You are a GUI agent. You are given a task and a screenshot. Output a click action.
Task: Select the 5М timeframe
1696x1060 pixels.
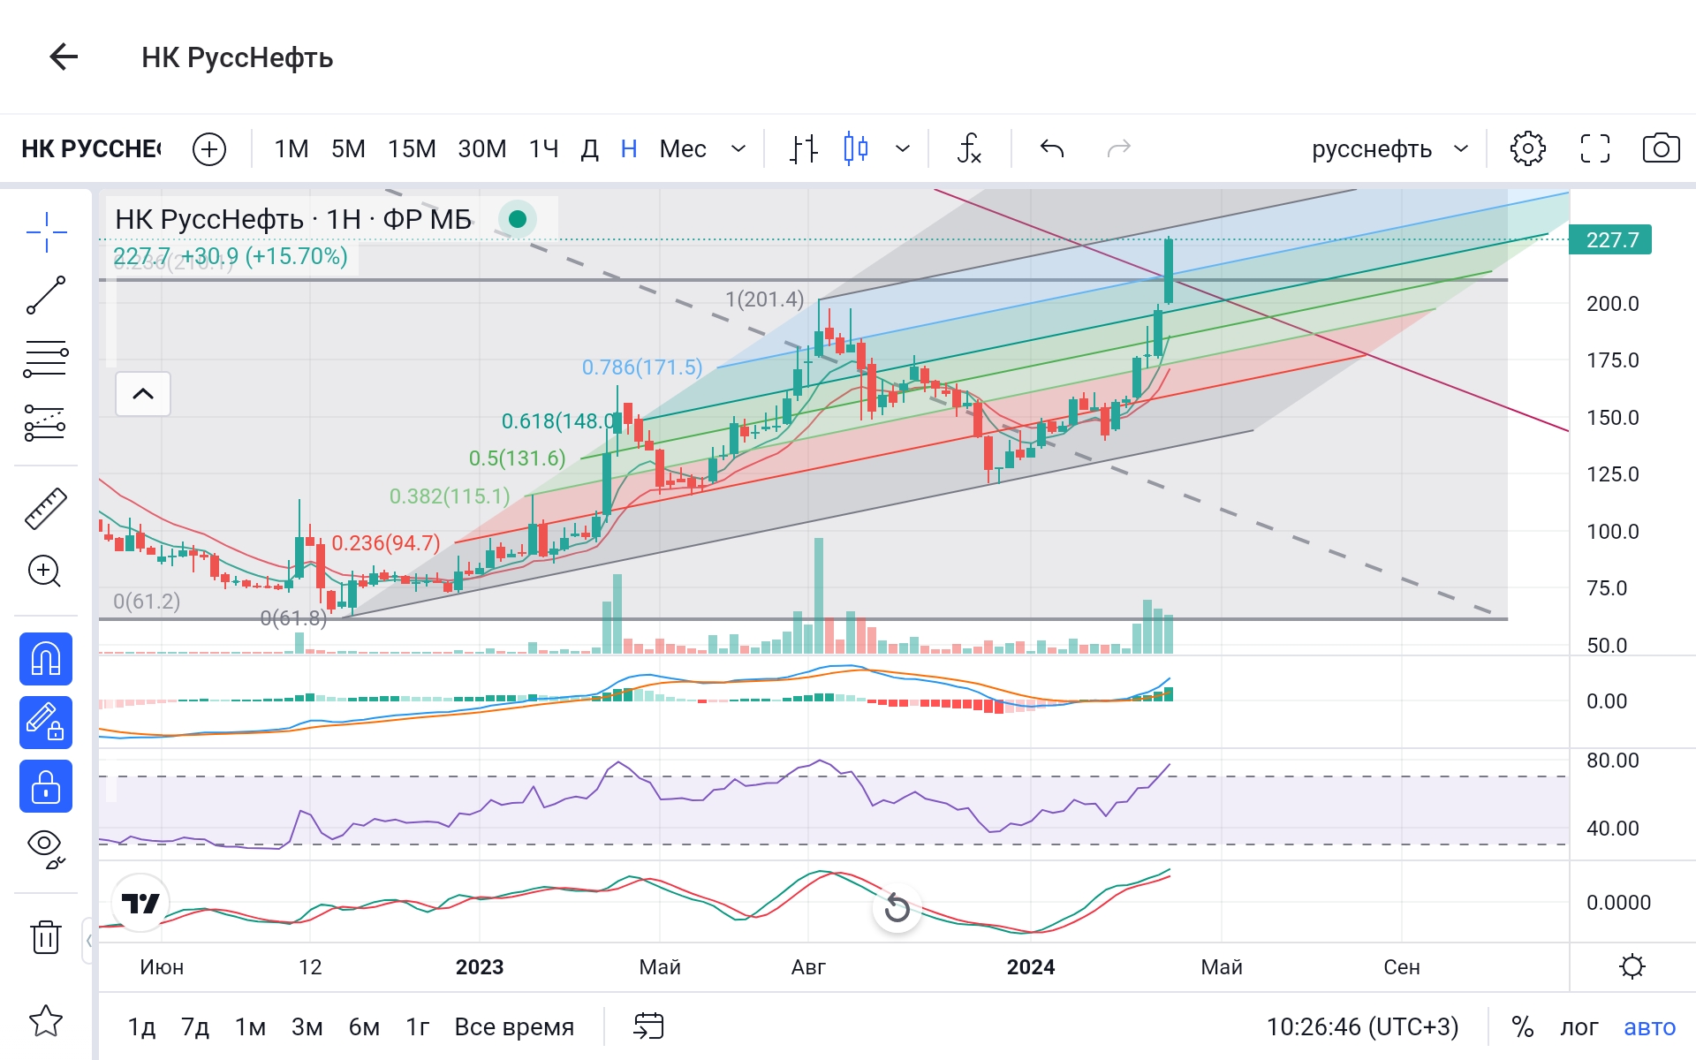tap(348, 148)
